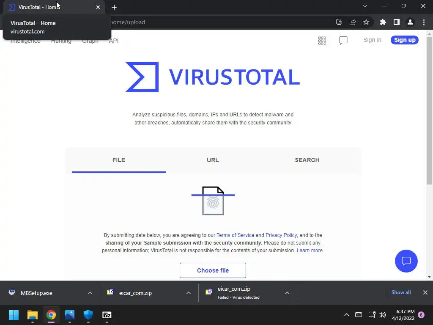The width and height of the screenshot is (433, 325).
Task: Open the API menu item
Action: point(114,41)
